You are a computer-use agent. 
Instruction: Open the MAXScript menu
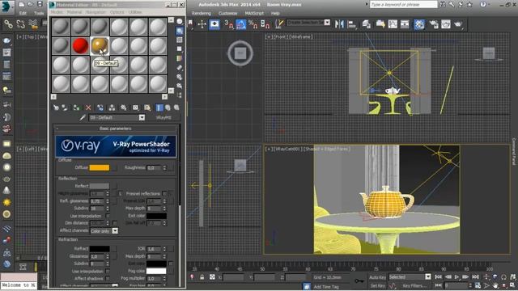[x=254, y=13]
